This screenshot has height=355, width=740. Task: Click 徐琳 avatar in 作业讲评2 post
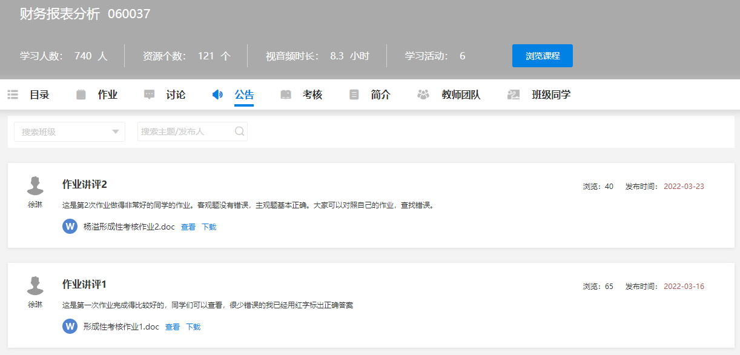point(36,186)
